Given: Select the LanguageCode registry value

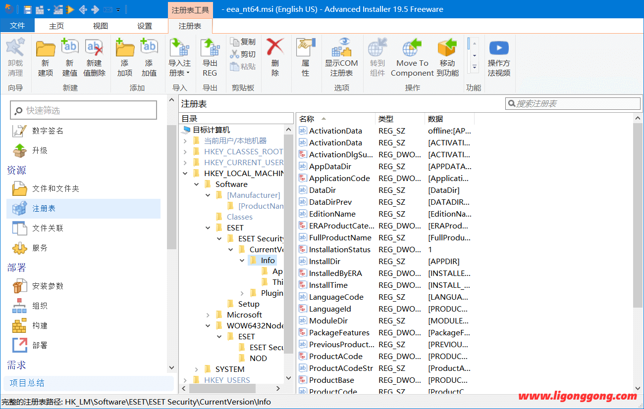Looking at the screenshot, I should click(x=336, y=297).
